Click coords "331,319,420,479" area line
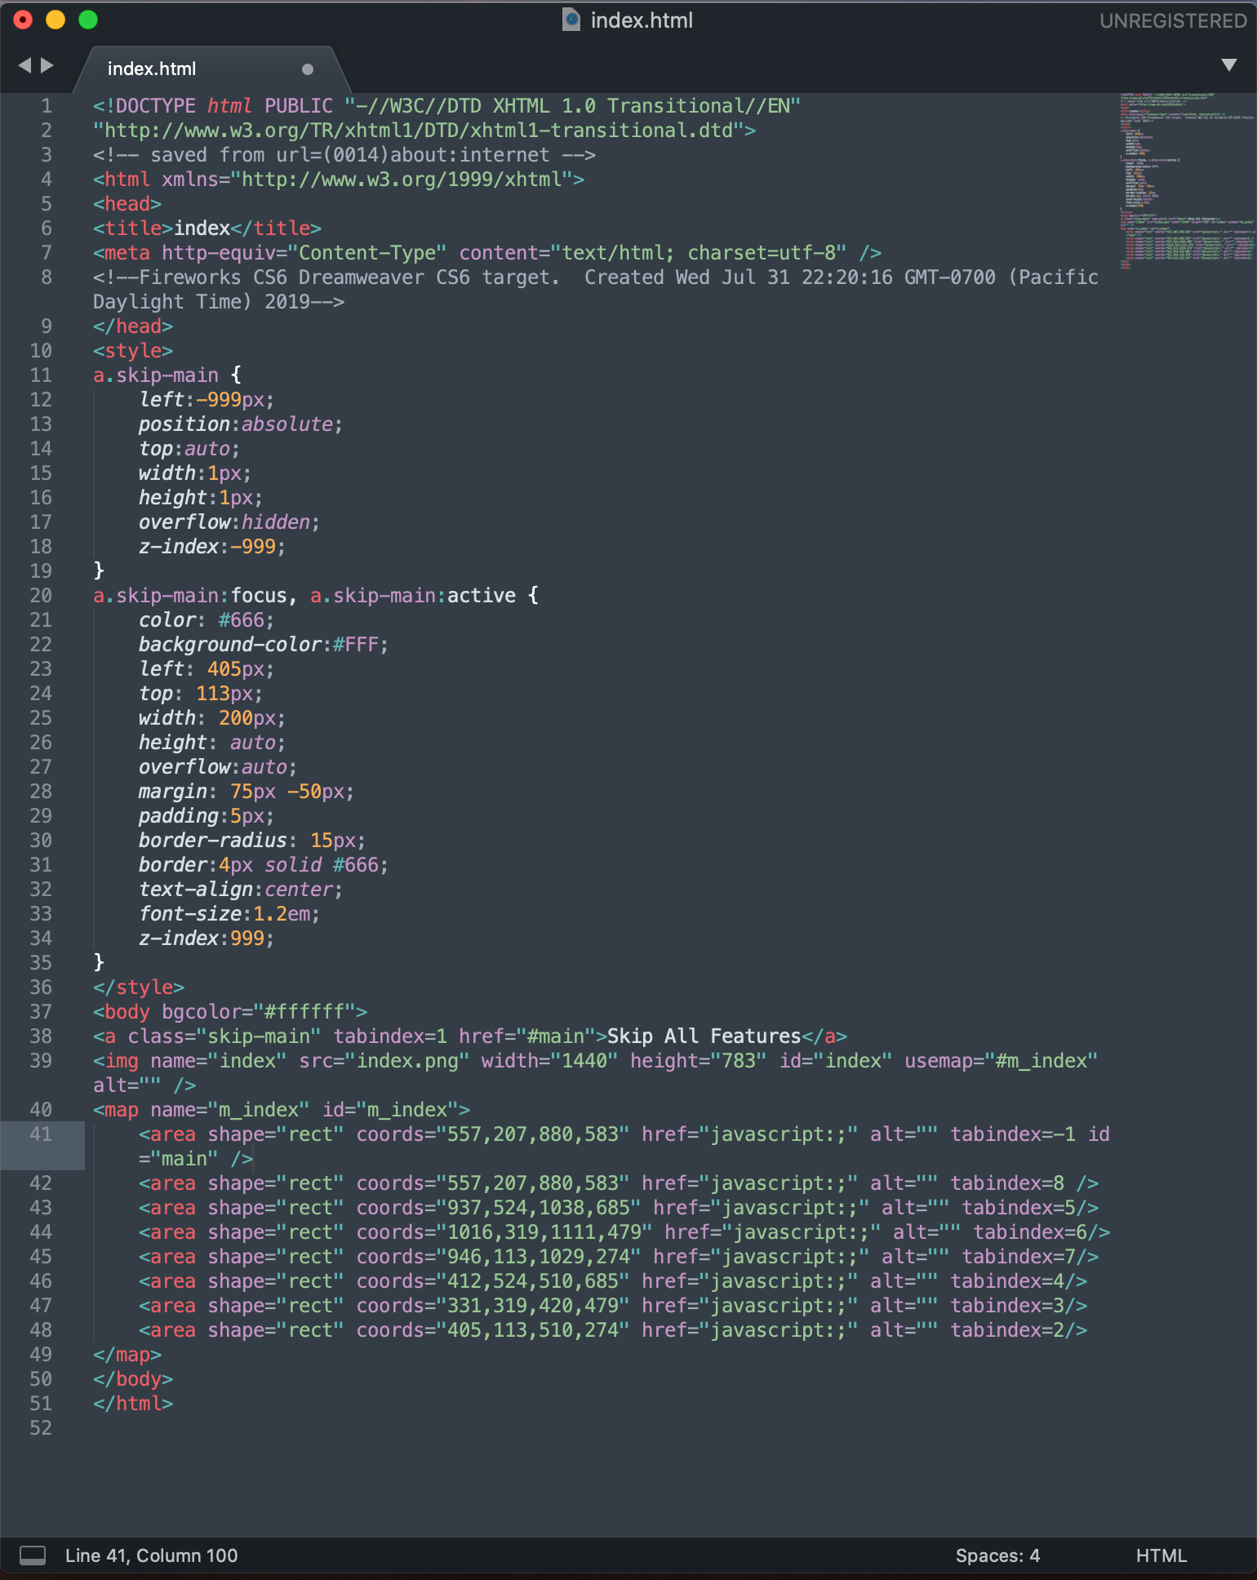This screenshot has width=1257, height=1580. pos(613,1306)
